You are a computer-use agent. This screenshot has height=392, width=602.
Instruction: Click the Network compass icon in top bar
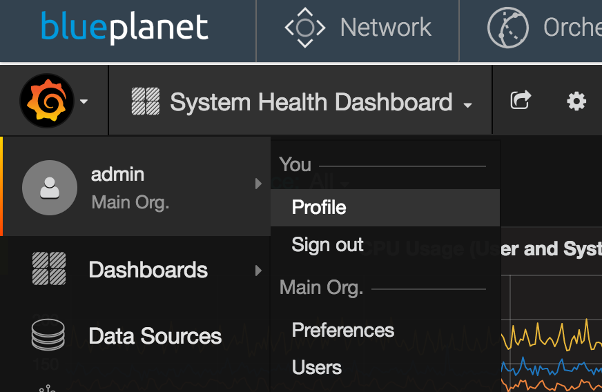tap(304, 28)
